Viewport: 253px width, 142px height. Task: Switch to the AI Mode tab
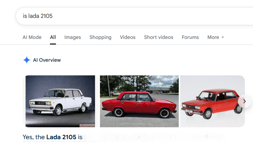pos(32,37)
